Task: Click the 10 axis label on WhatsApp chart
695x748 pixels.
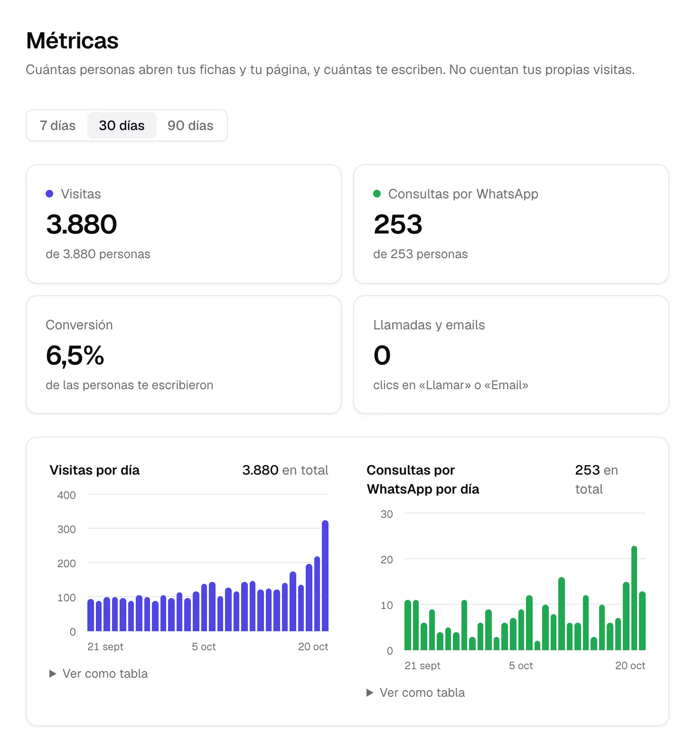Action: tap(387, 605)
